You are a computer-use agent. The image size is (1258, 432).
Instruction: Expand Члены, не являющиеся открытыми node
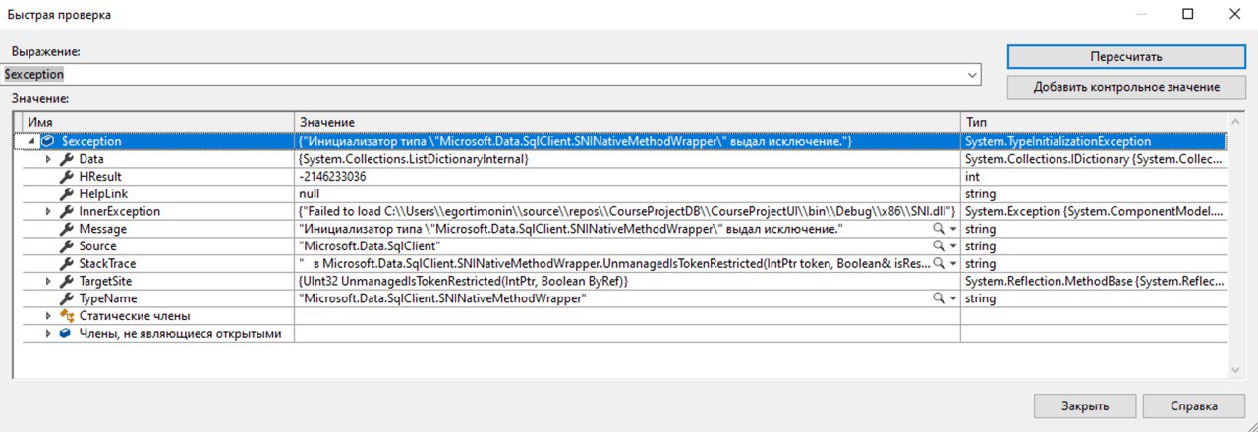(48, 334)
